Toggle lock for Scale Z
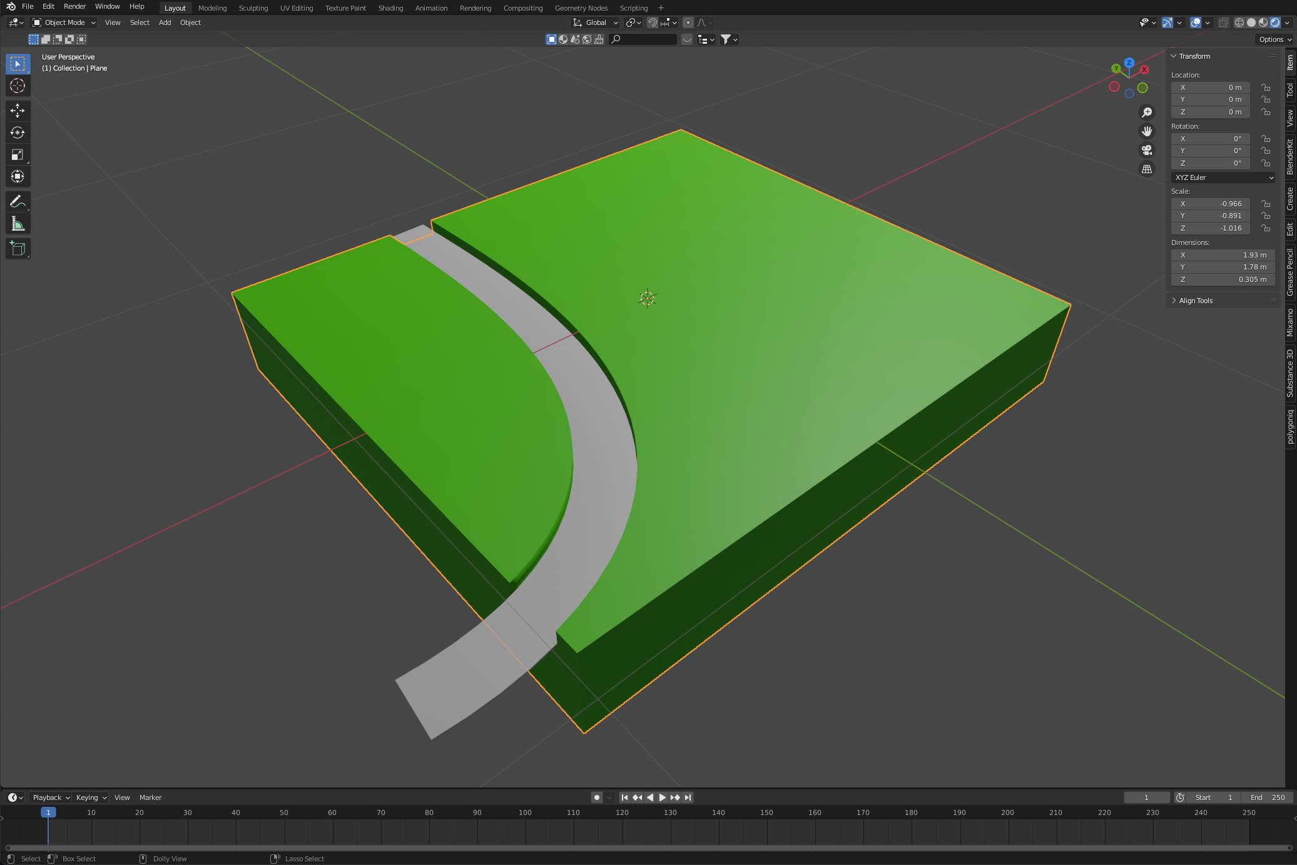Image resolution: width=1297 pixels, height=865 pixels. pos(1266,228)
